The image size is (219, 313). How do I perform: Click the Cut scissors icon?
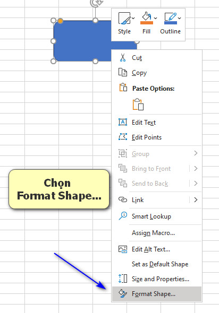tap(123, 57)
